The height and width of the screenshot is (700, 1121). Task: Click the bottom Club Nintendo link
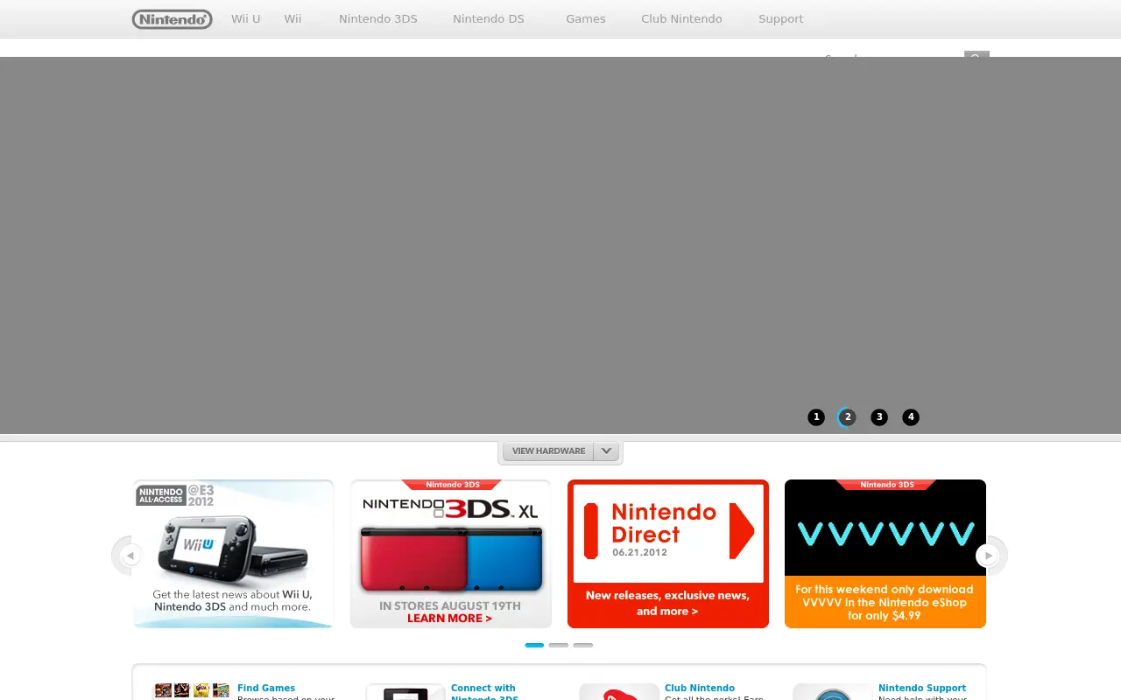[700, 689]
